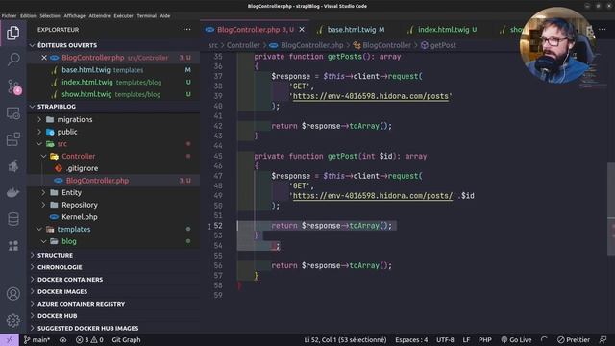
Task: Click Espaces : 4 indentation setting
Action: (x=411, y=339)
